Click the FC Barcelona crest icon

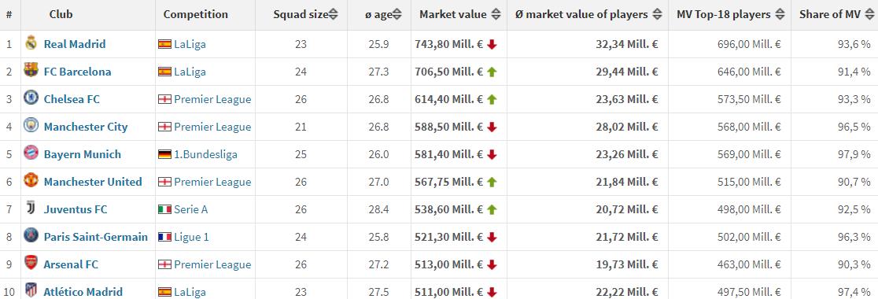(31, 71)
